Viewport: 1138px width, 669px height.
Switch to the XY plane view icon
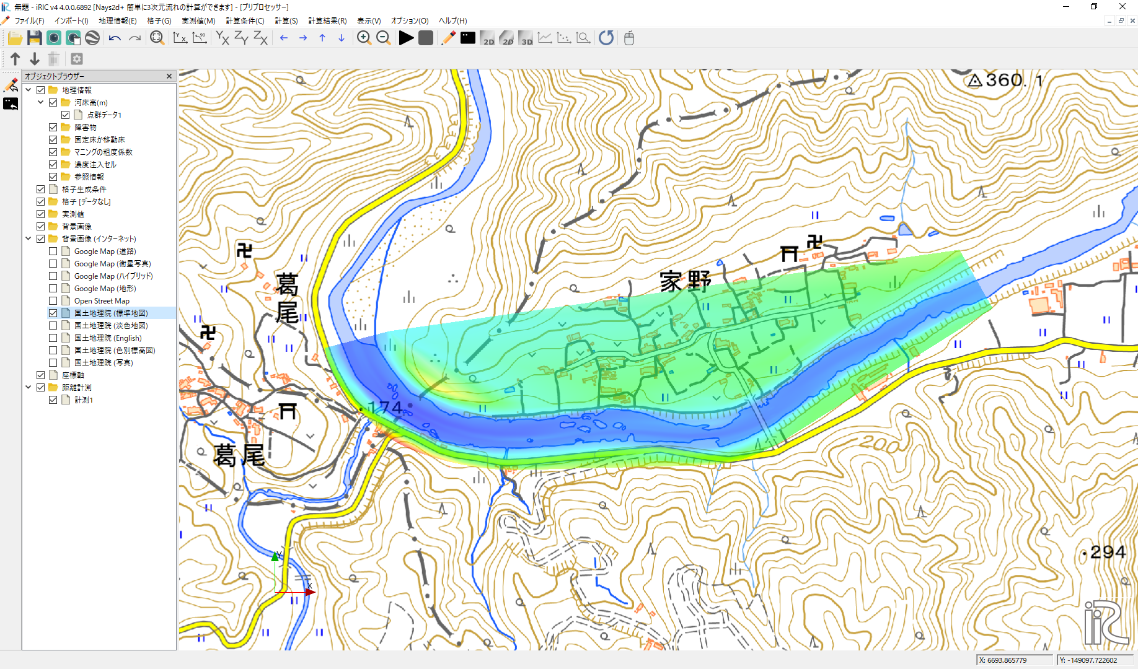click(222, 38)
